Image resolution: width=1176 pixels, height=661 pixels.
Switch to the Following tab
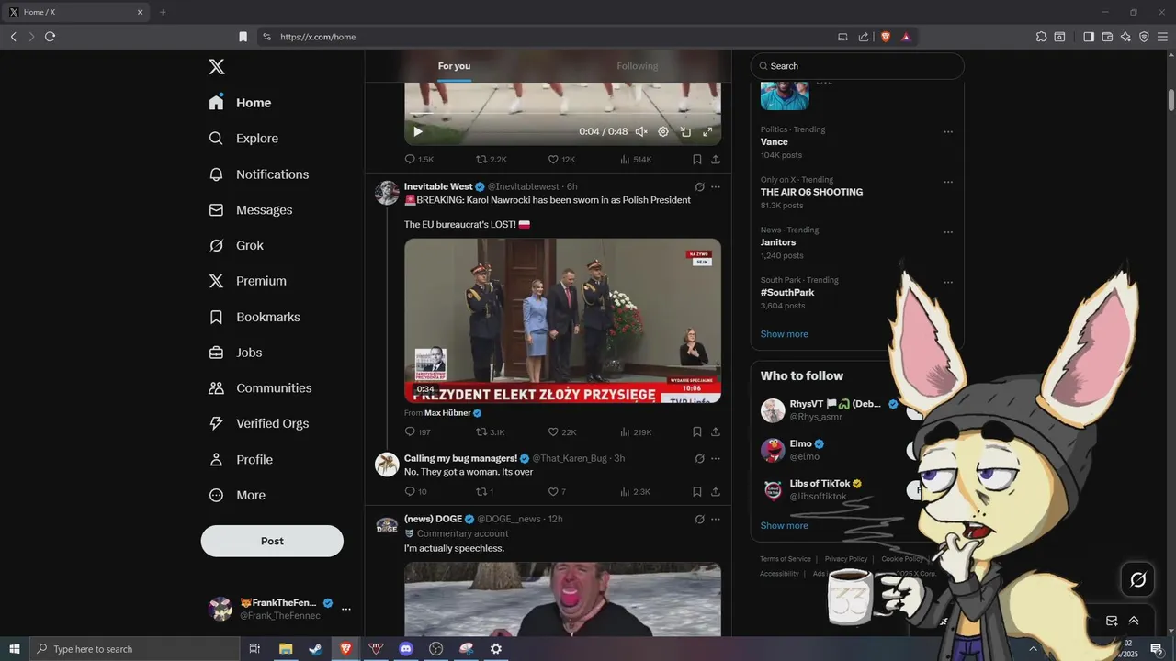tap(638, 66)
